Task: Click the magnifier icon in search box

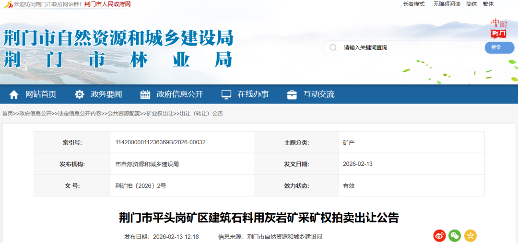Action: pos(333,47)
